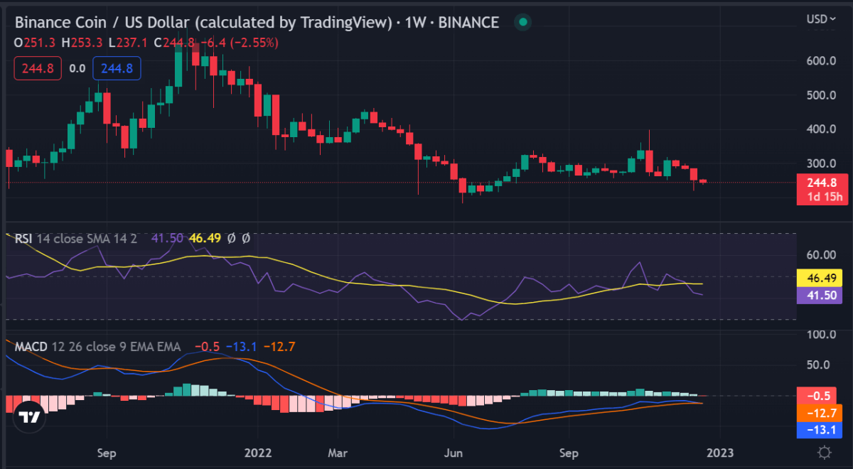Click the purple 41.50 RSI axis label

click(821, 294)
